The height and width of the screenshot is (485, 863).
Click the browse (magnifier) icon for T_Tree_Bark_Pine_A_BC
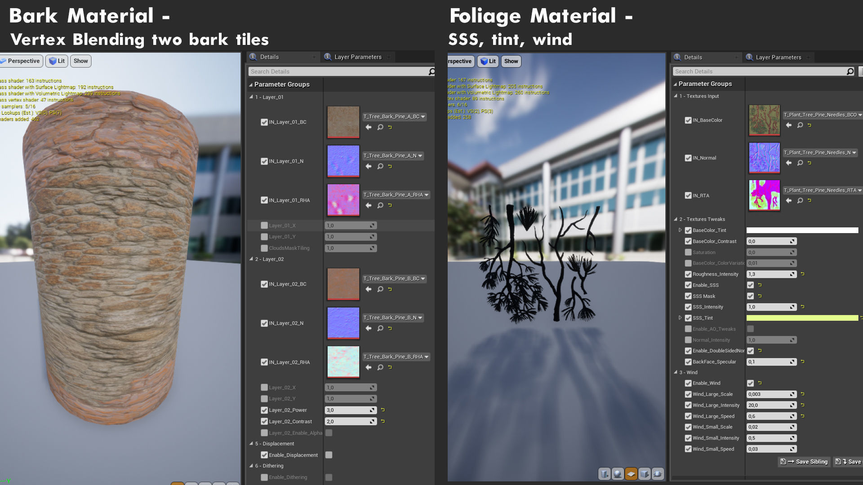click(x=380, y=128)
